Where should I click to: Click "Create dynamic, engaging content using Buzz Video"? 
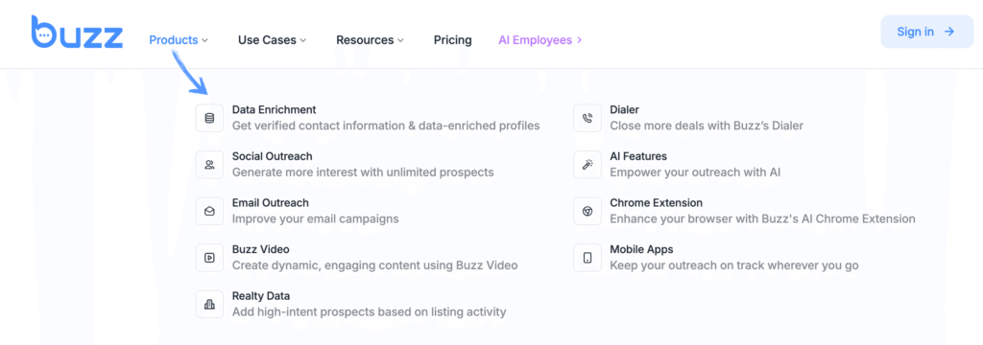tap(375, 264)
